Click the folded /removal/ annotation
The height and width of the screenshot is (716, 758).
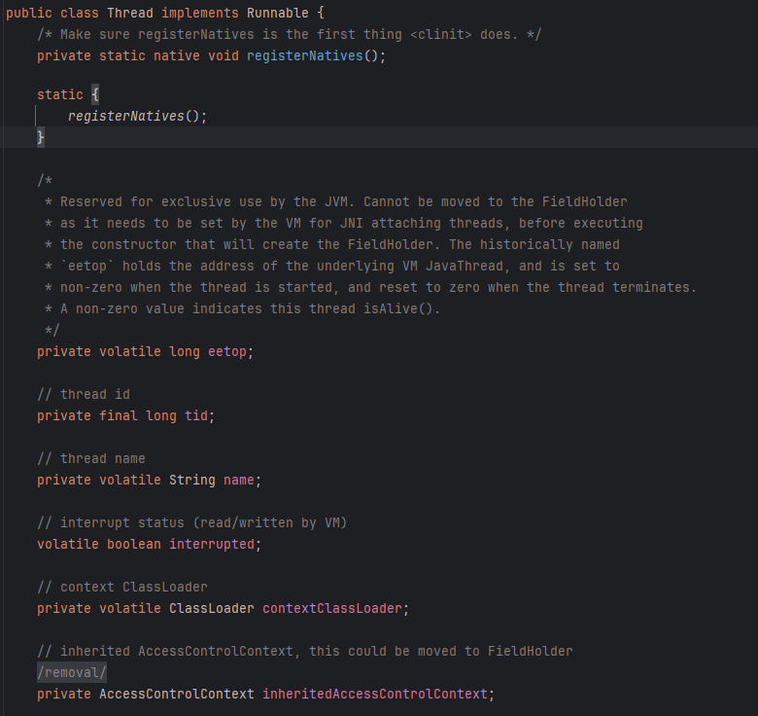pos(72,672)
